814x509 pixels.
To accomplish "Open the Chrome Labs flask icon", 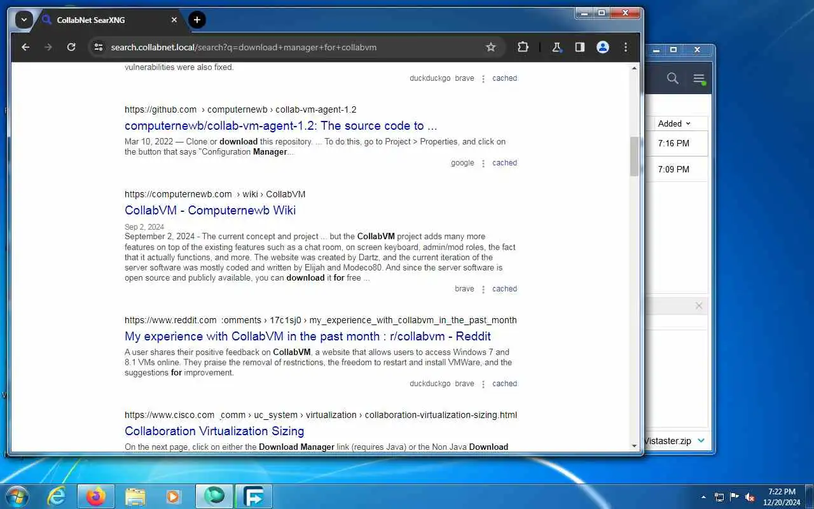I will click(556, 47).
